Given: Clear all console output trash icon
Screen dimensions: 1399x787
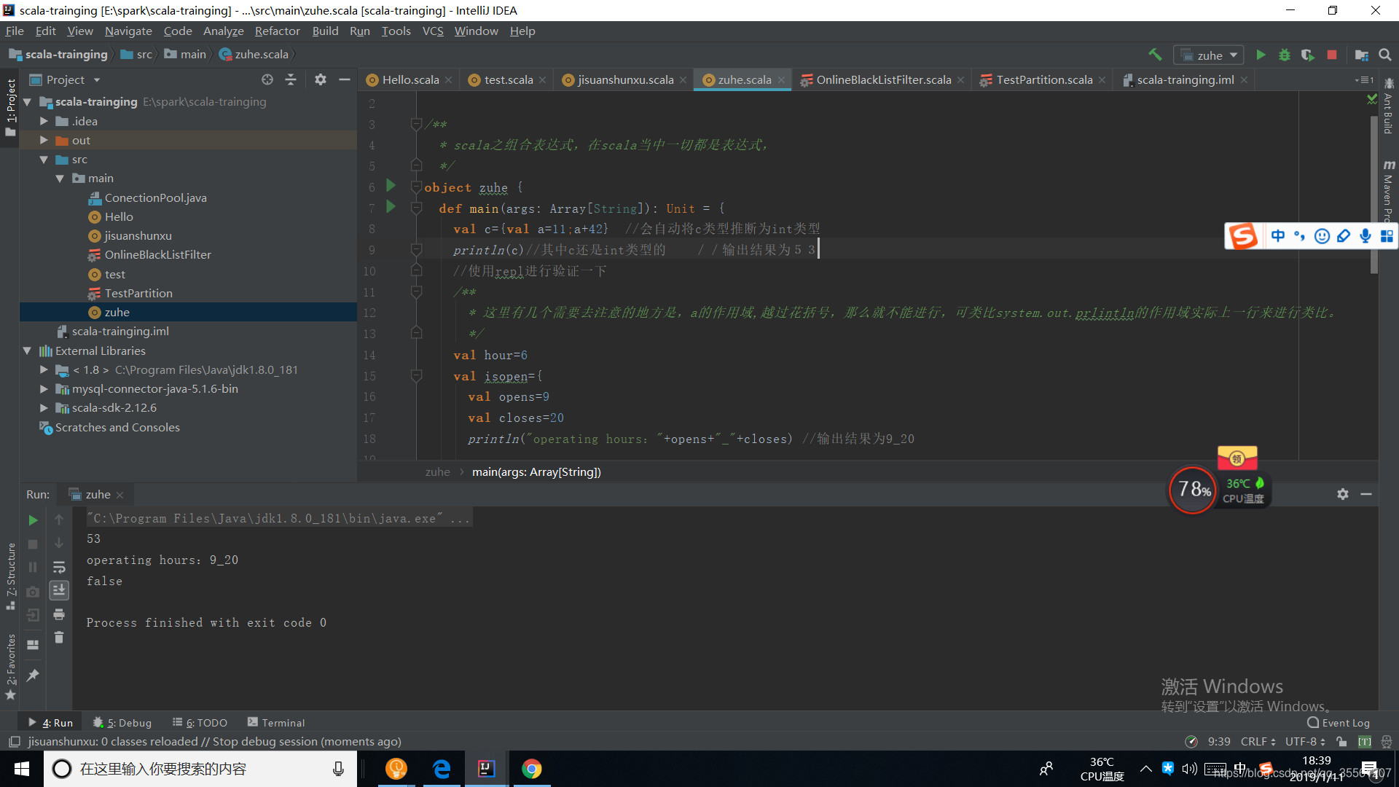Looking at the screenshot, I should point(59,638).
